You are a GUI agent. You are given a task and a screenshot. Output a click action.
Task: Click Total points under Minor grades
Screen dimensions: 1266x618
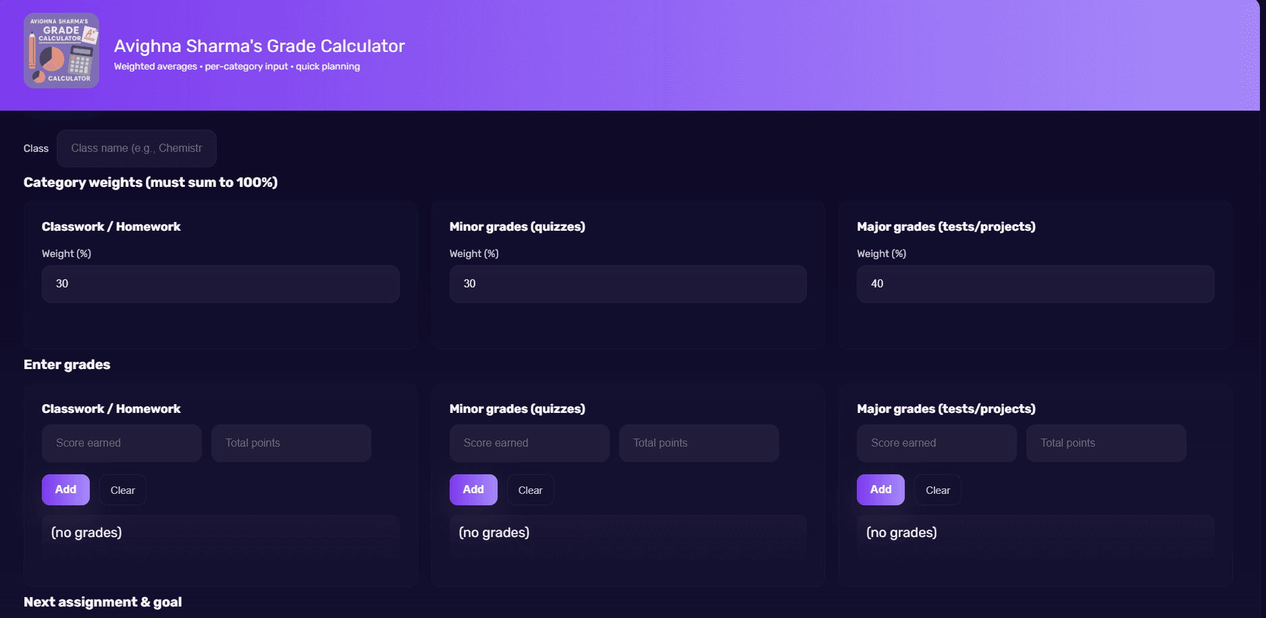(699, 443)
